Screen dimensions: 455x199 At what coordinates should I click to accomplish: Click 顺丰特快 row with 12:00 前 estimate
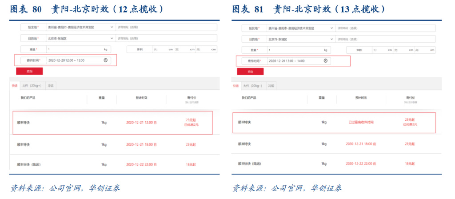coord(112,123)
